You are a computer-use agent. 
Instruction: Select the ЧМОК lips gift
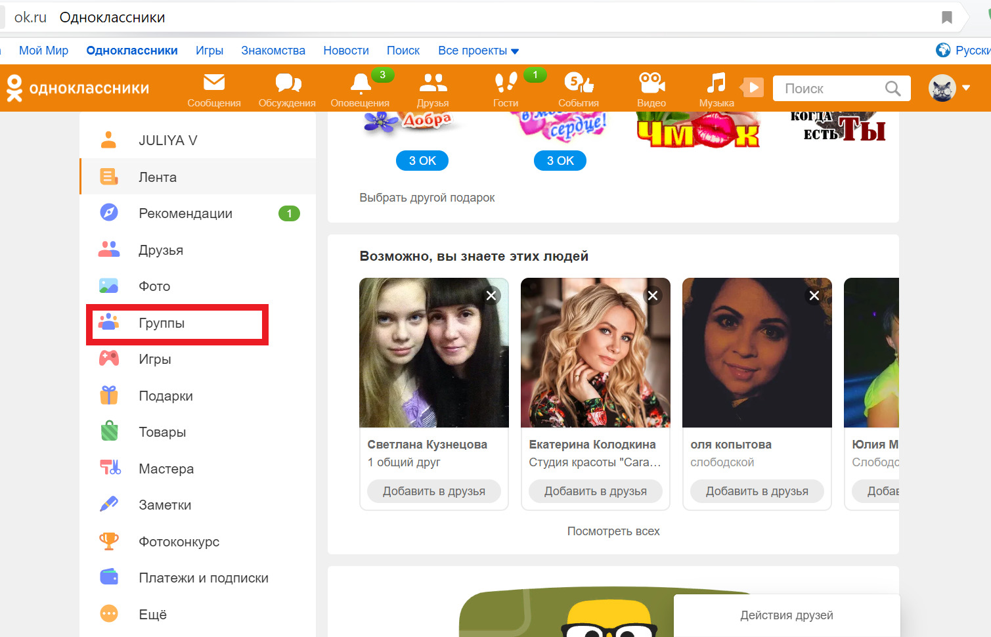pyautogui.click(x=698, y=130)
